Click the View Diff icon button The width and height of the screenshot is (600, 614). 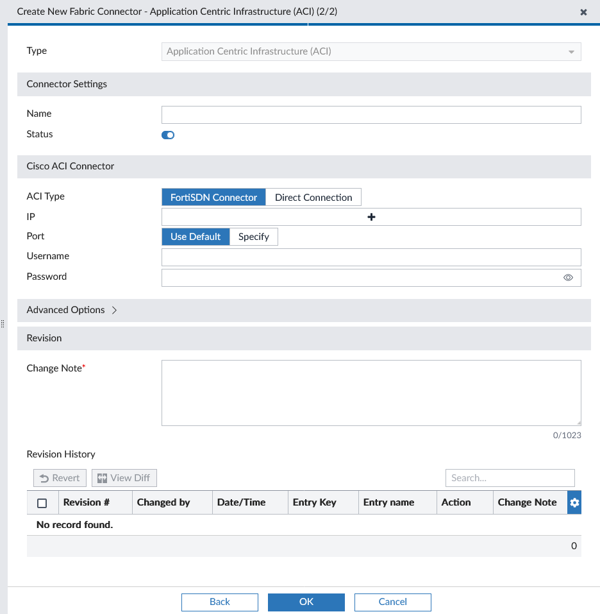124,477
